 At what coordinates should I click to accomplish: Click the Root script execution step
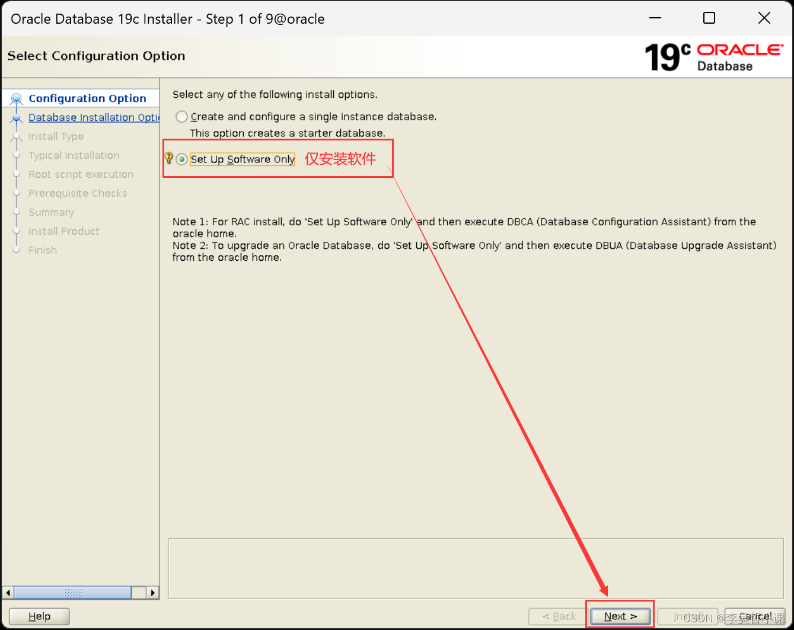[81, 174]
